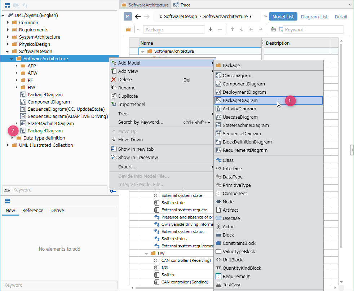354x291 pixels.
Task: Click the SequenceDiagram(CC. UpdateState) icon in tree
Action: point(23,109)
